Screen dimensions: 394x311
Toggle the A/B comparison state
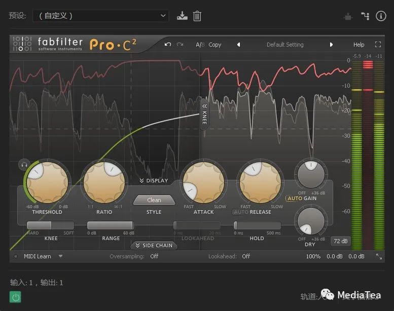tap(200, 45)
